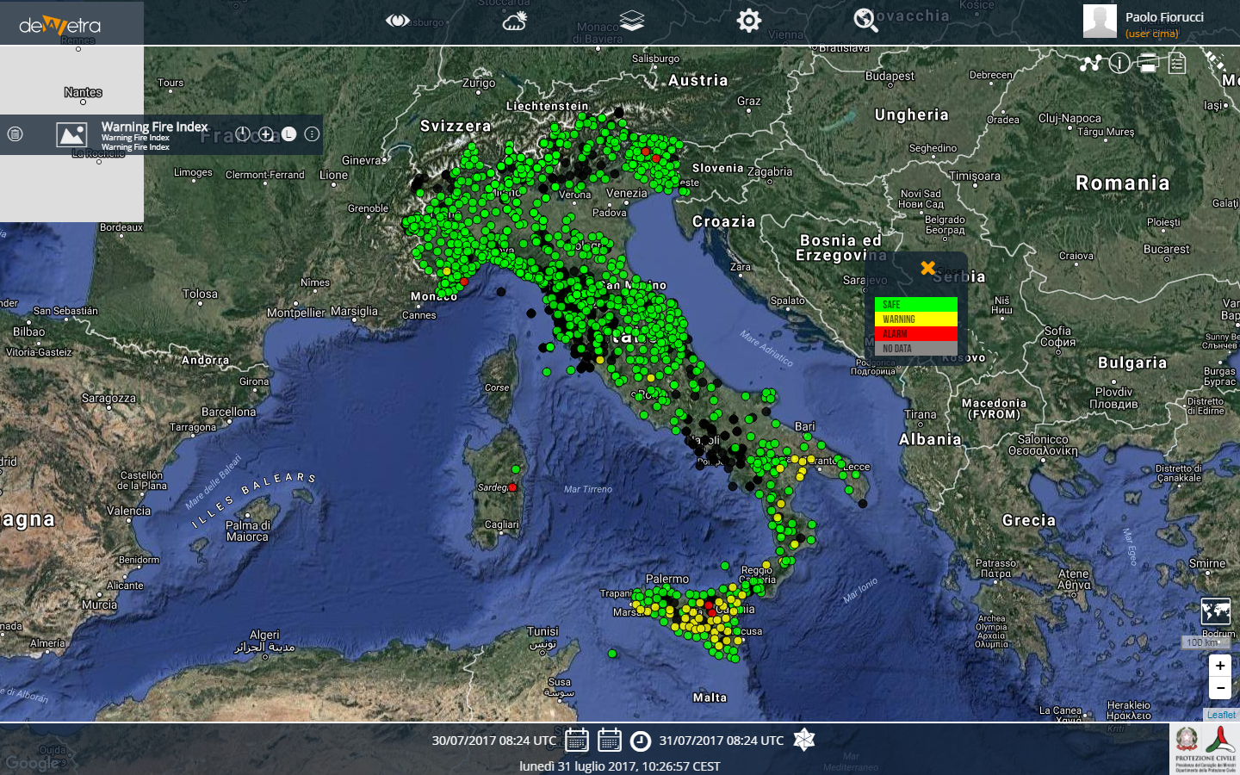Click the globe search icon
1240x775 pixels.
pyautogui.click(x=865, y=21)
